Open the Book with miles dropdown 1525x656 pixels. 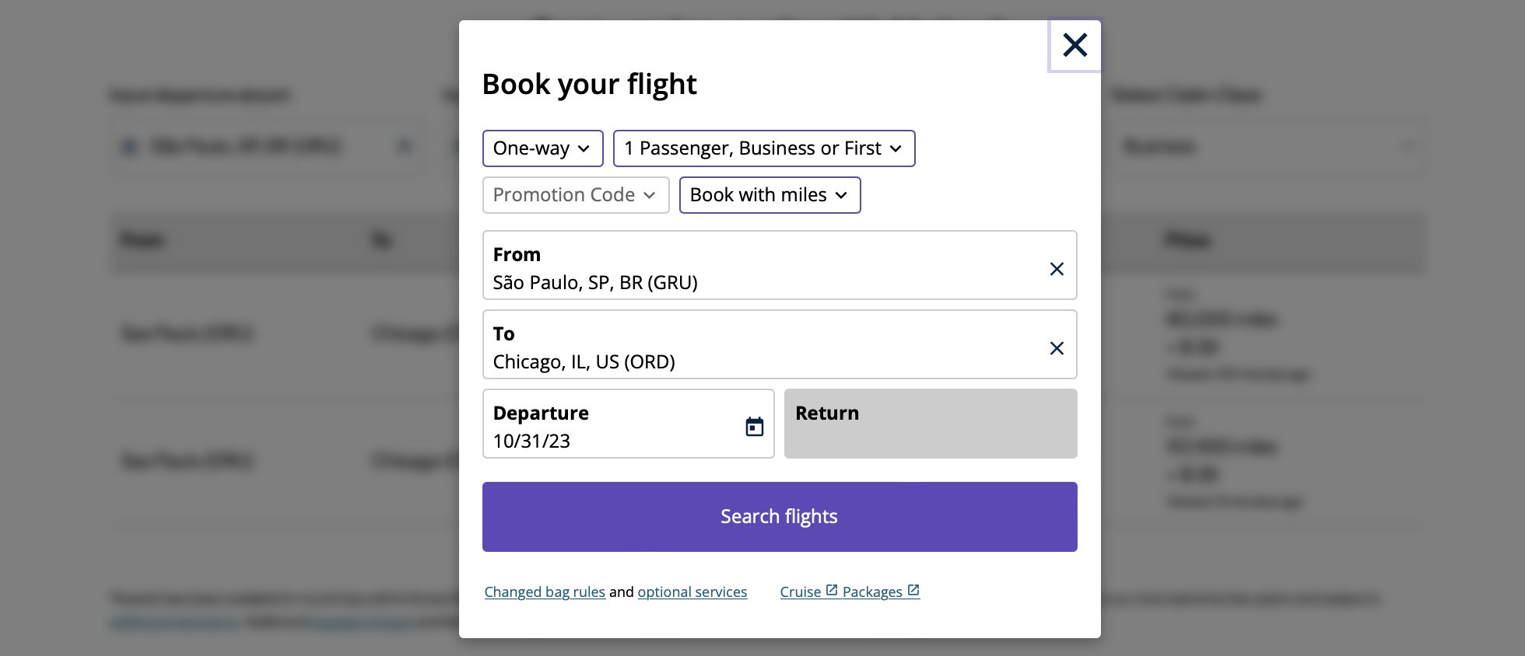[x=770, y=195]
